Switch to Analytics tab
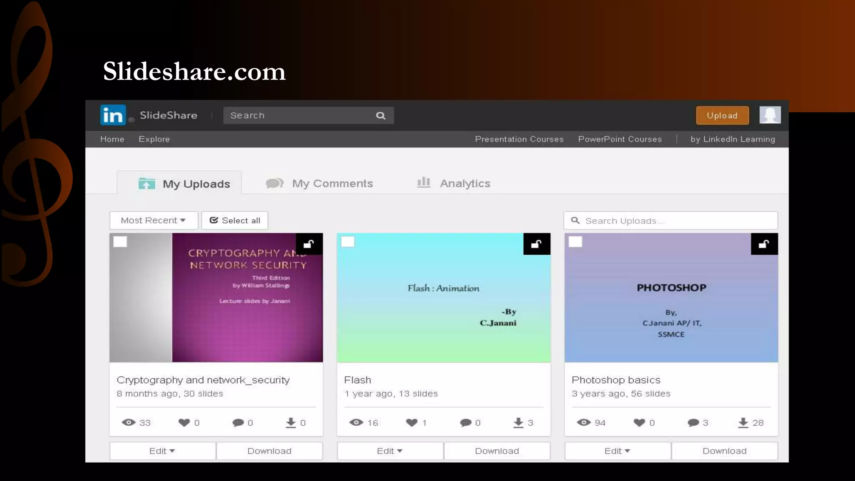Viewport: 855px width, 481px height. click(454, 183)
